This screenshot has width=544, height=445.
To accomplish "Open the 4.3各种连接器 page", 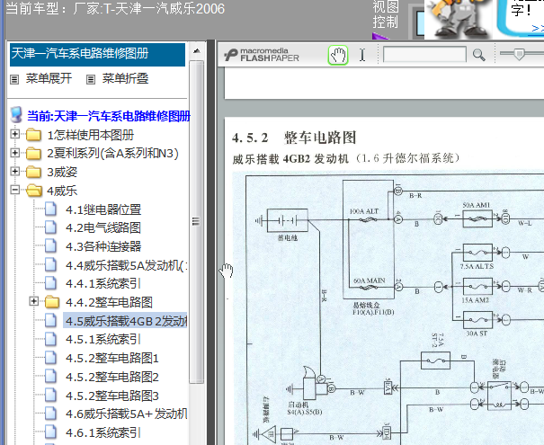I will click(x=103, y=246).
